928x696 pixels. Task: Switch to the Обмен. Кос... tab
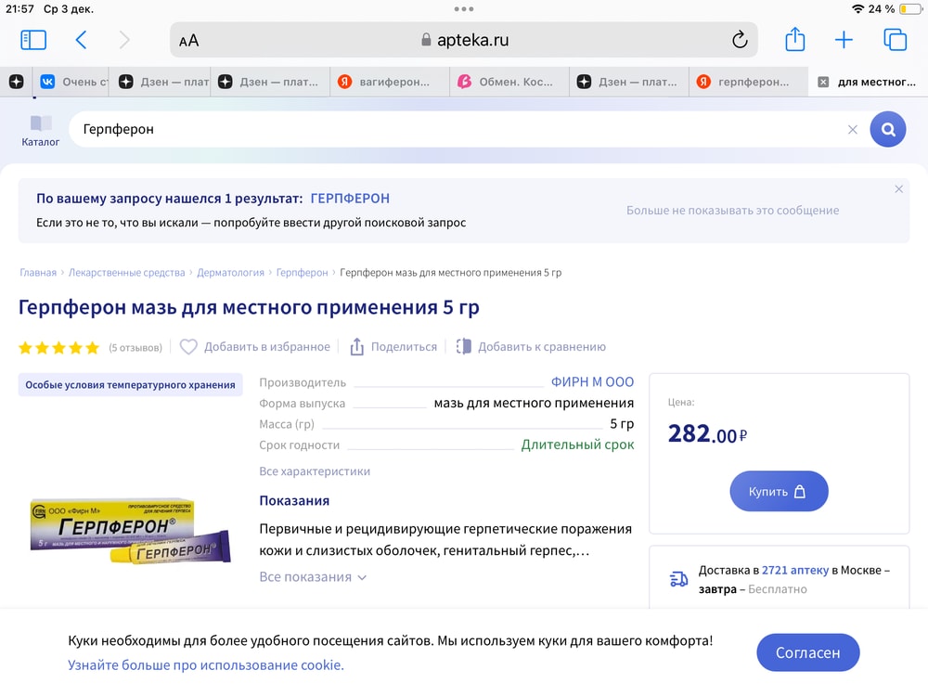[x=510, y=82]
